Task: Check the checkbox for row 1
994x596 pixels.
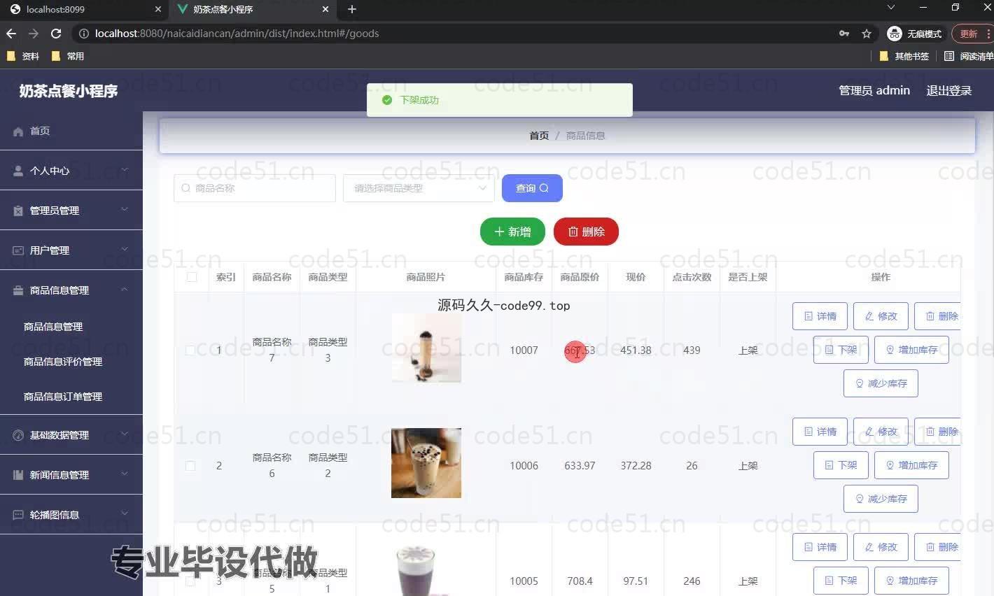Action: click(x=190, y=350)
